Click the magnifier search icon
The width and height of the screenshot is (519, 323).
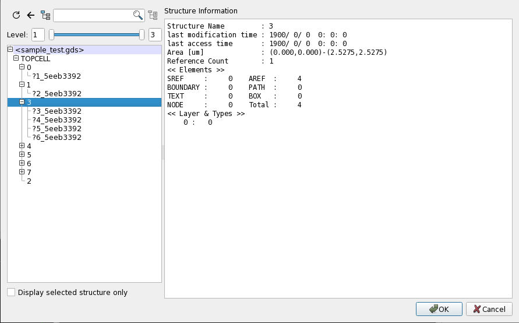click(x=137, y=15)
